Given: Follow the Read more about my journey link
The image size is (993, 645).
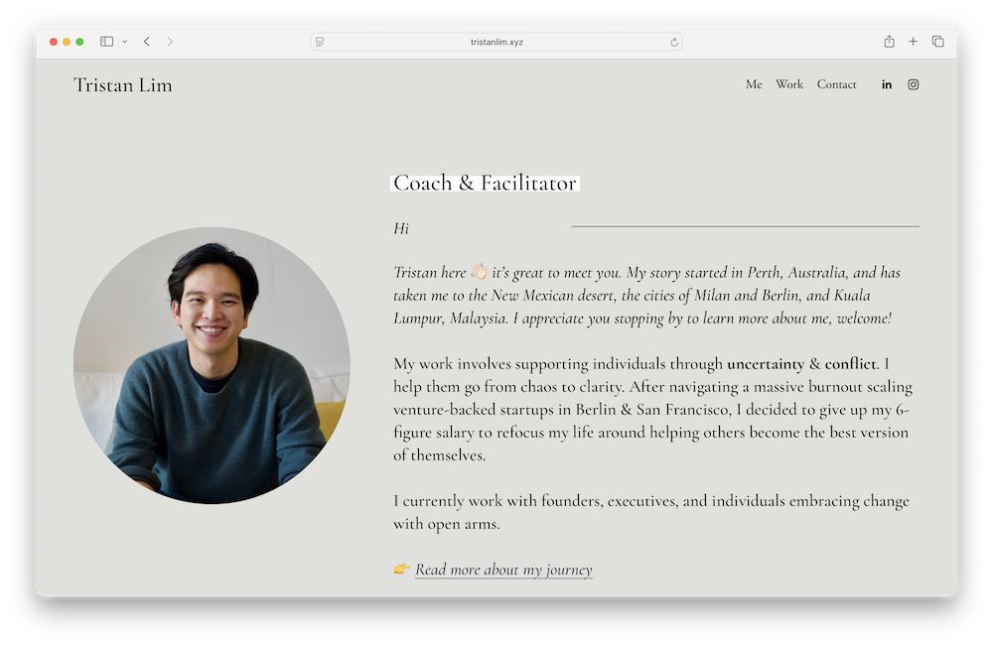Looking at the screenshot, I should click(503, 570).
